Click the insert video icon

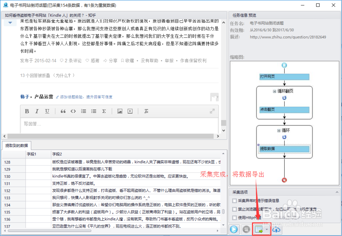[x=130, y=111]
